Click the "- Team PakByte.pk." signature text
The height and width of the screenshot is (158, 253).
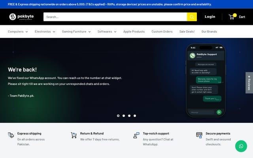[21, 96]
